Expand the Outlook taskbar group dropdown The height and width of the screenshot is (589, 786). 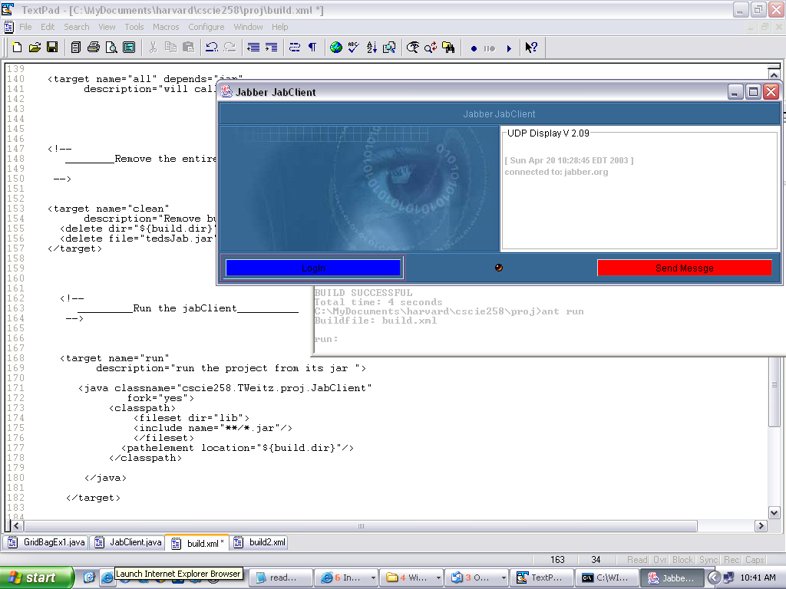coord(504,578)
